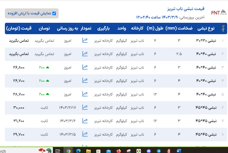Screen dimensions: 228x153
Task: Launch Telegram from the taskbar
Action: tap(159, 151)
